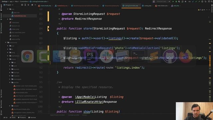213x120 pixels.
Task: Expand the vendor folder
Action: point(10,106)
